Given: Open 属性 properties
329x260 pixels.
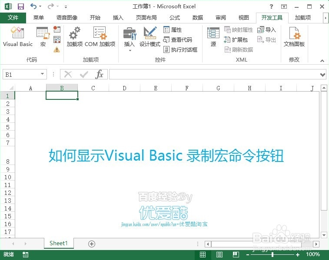Looking at the screenshot, I should 173,30.
